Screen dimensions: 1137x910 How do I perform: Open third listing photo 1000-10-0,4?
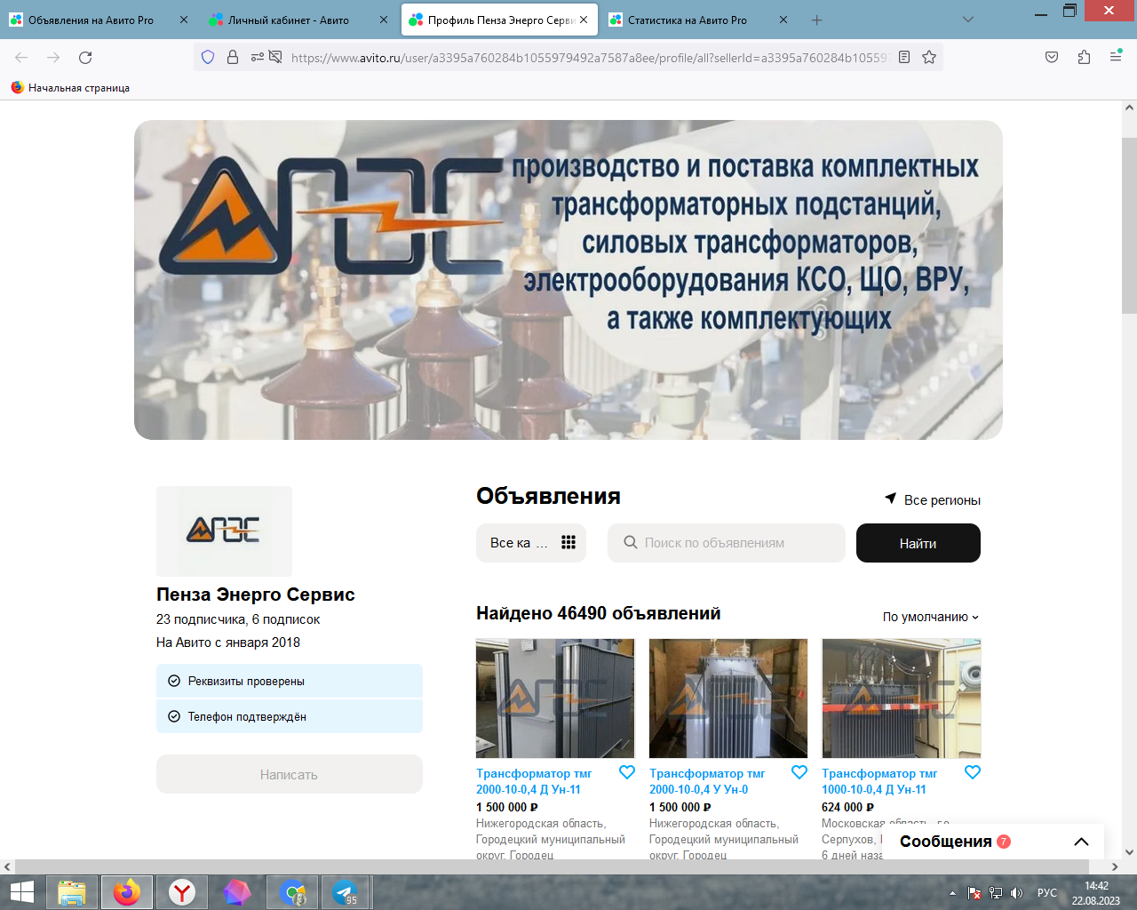tap(902, 698)
